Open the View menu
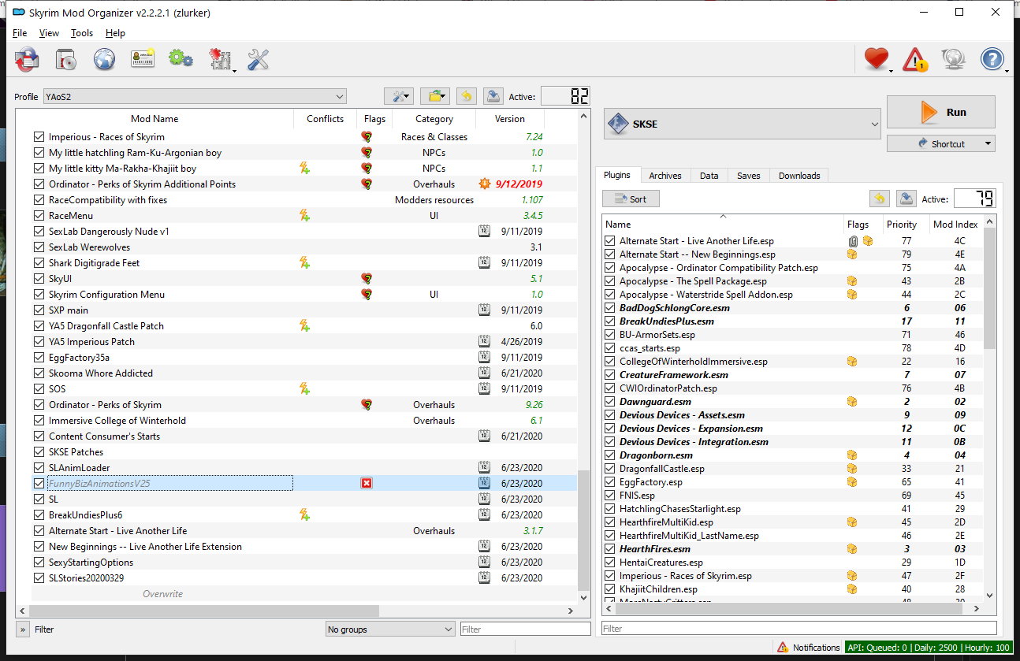Screen dimensions: 1020x661 (x=49, y=33)
